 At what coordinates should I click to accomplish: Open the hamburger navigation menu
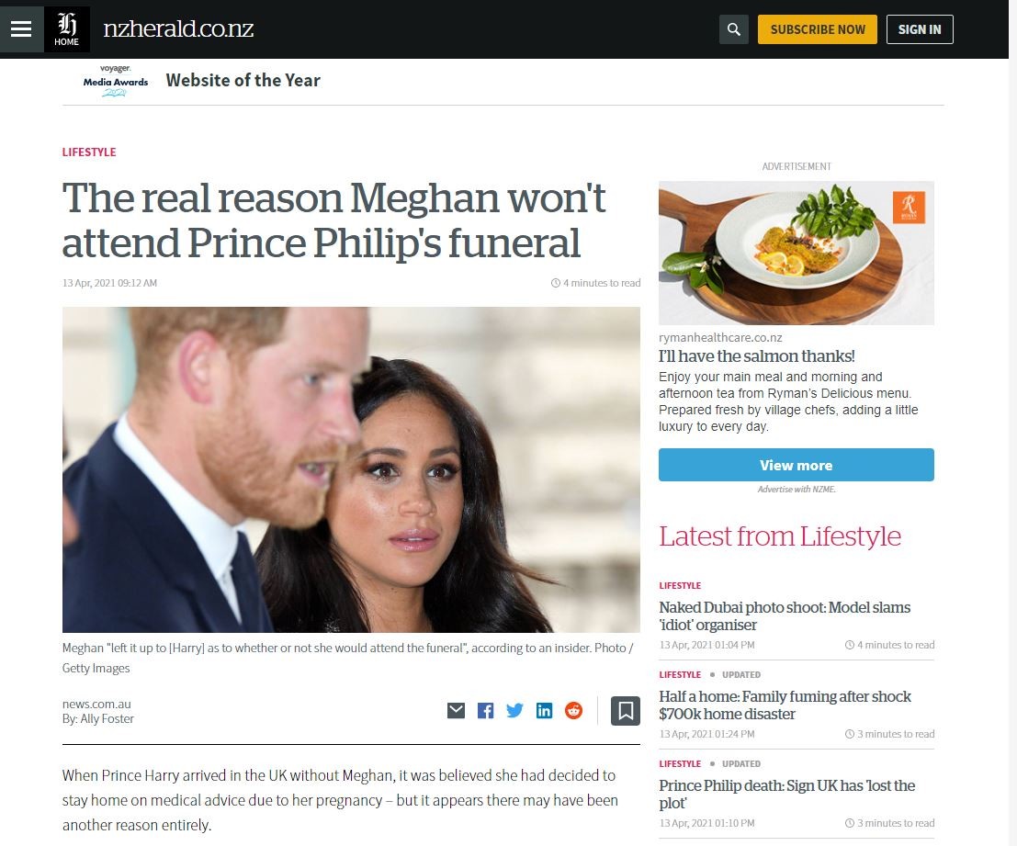21,29
